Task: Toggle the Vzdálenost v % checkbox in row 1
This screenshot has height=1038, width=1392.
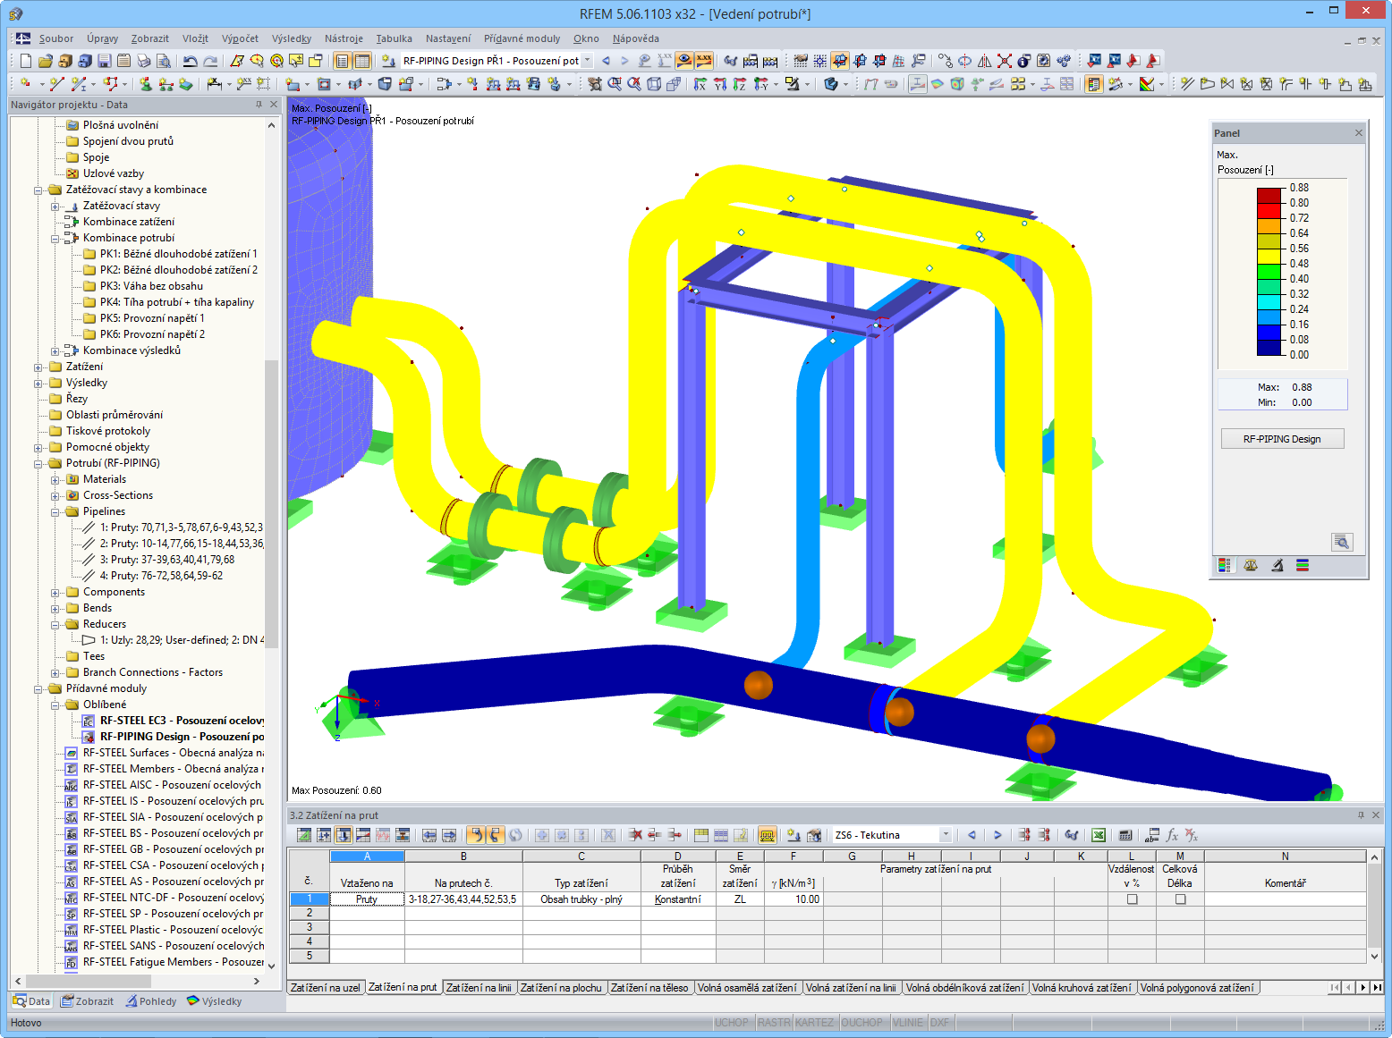Action: (x=1132, y=899)
